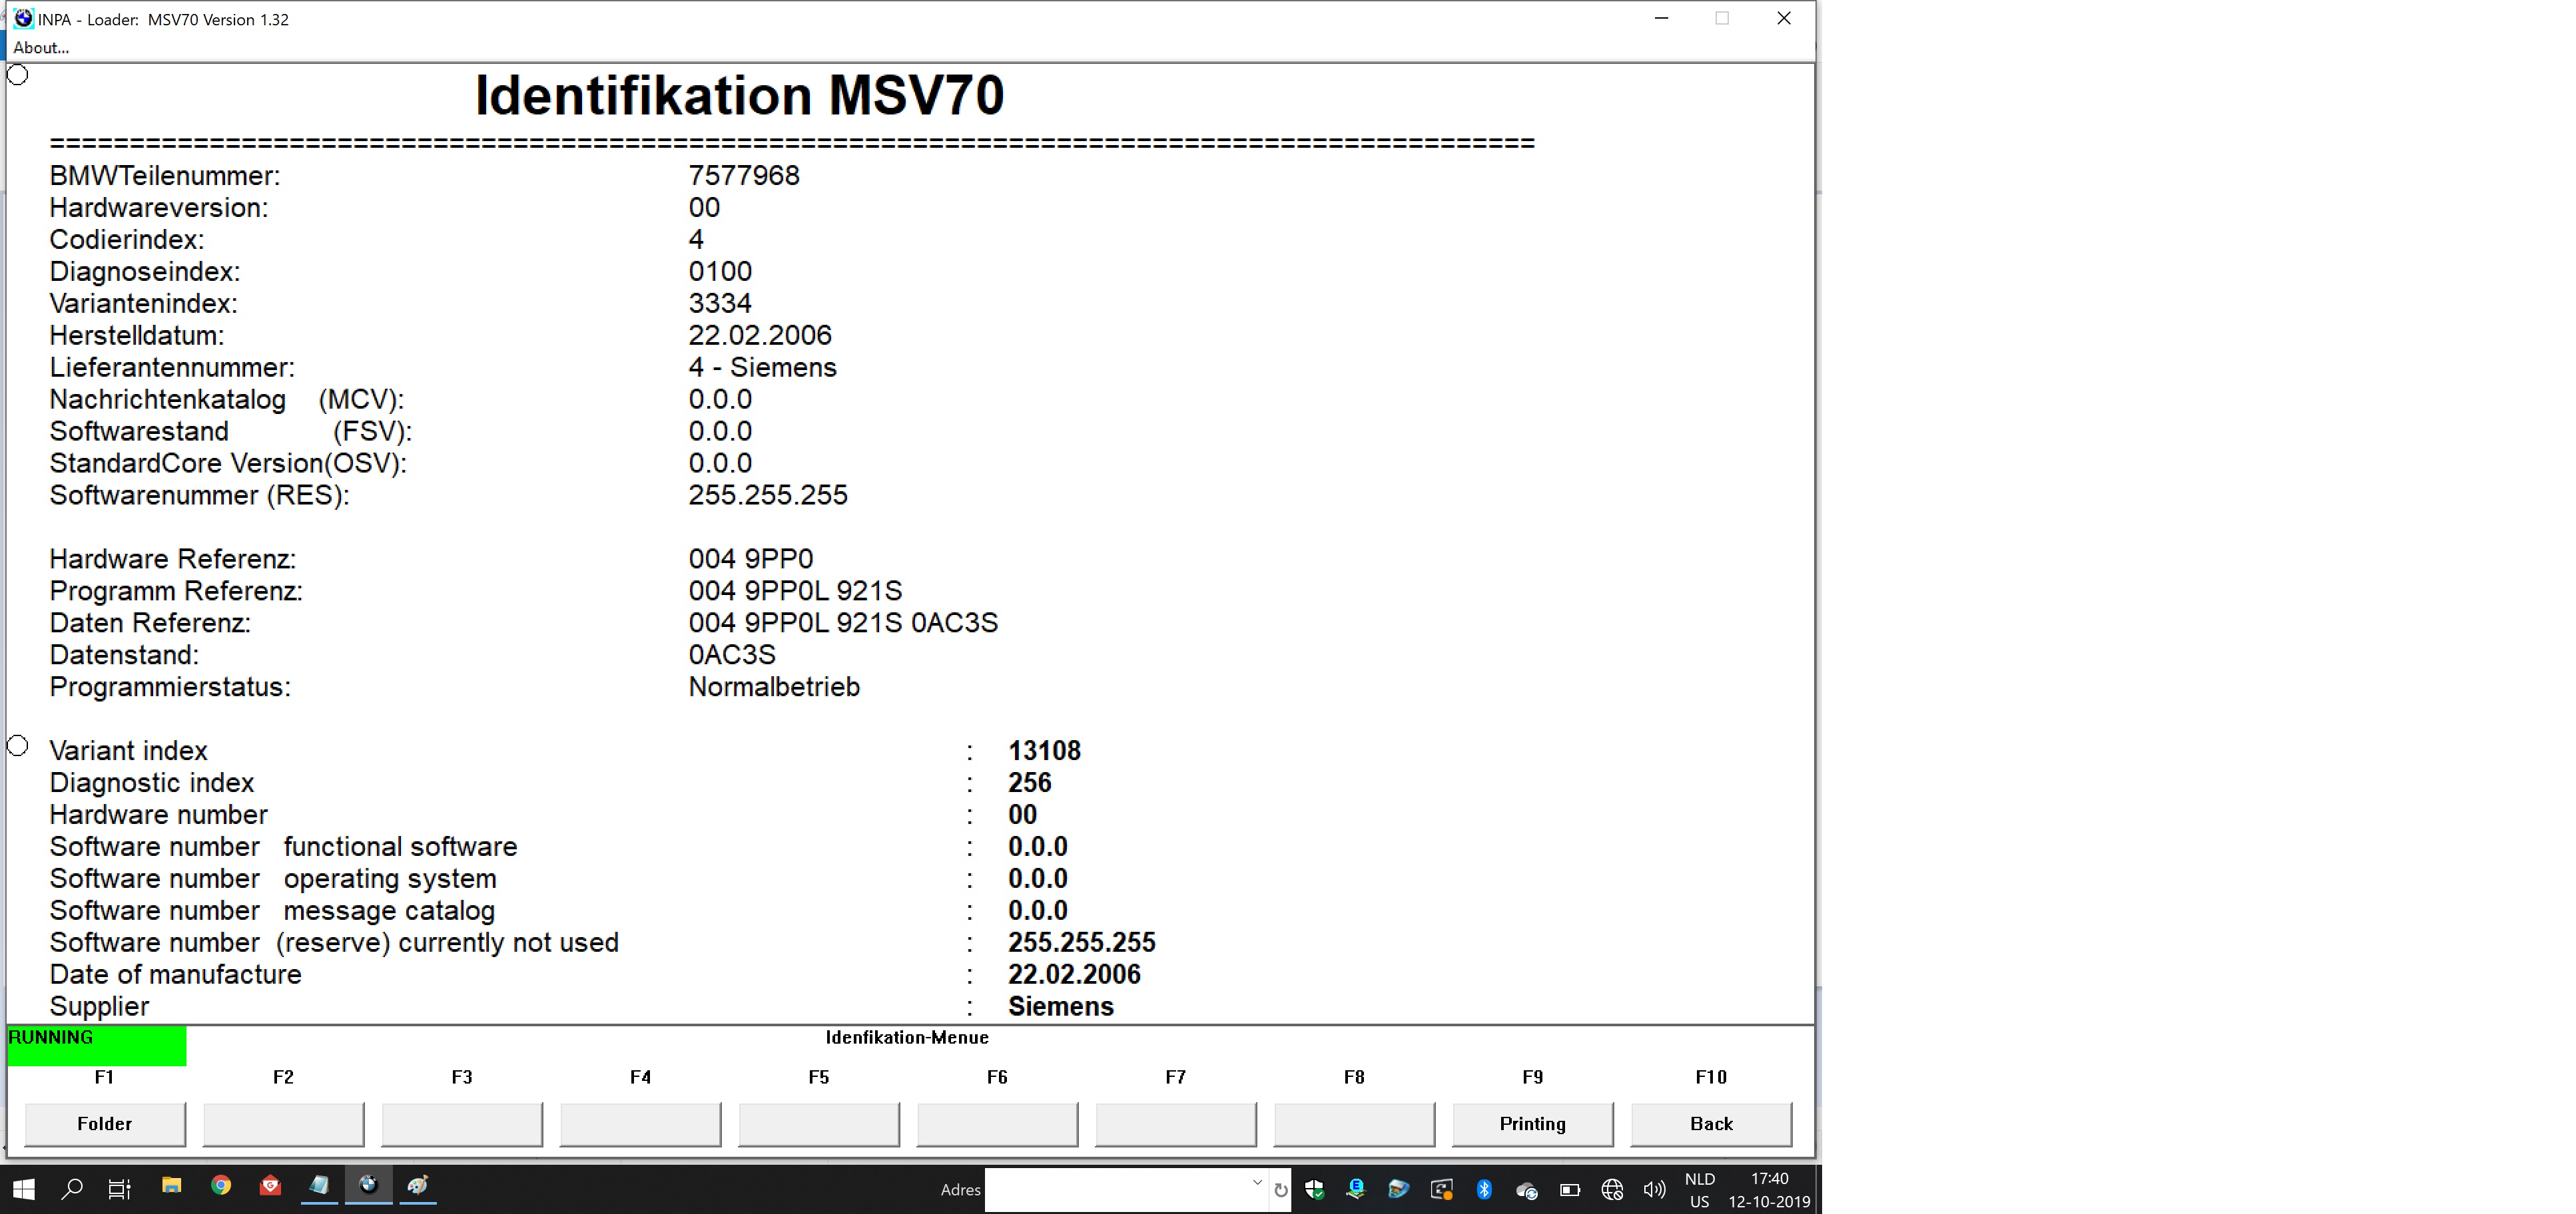Expand the Adres address dropdown arrow
2576x1214 pixels.
click(1257, 1183)
